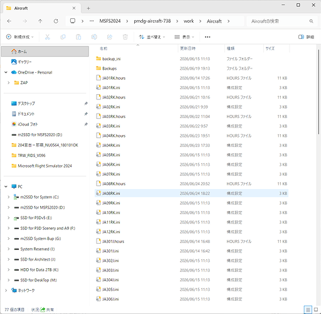This screenshot has height=314, width=321.
Task: Open the view options dropdown
Action: pyautogui.click(x=184, y=37)
